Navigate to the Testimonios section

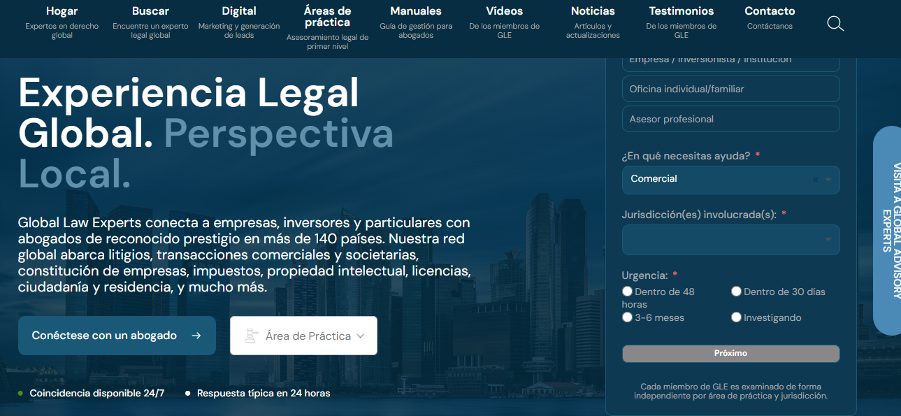tap(681, 11)
